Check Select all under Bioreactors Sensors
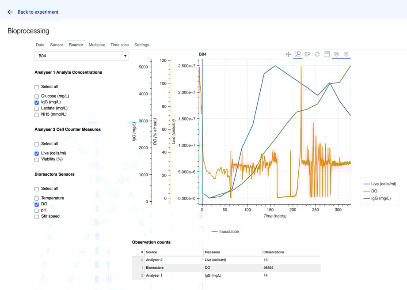Screen dimensions: 407x290 point(36,188)
